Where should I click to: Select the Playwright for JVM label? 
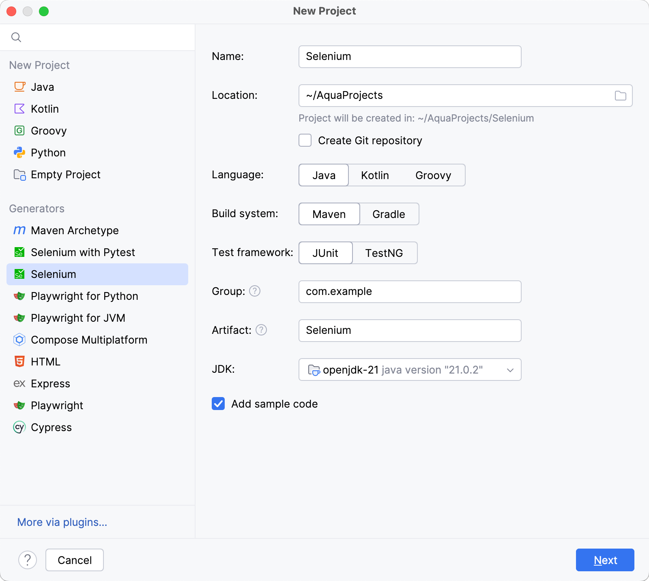coord(78,318)
